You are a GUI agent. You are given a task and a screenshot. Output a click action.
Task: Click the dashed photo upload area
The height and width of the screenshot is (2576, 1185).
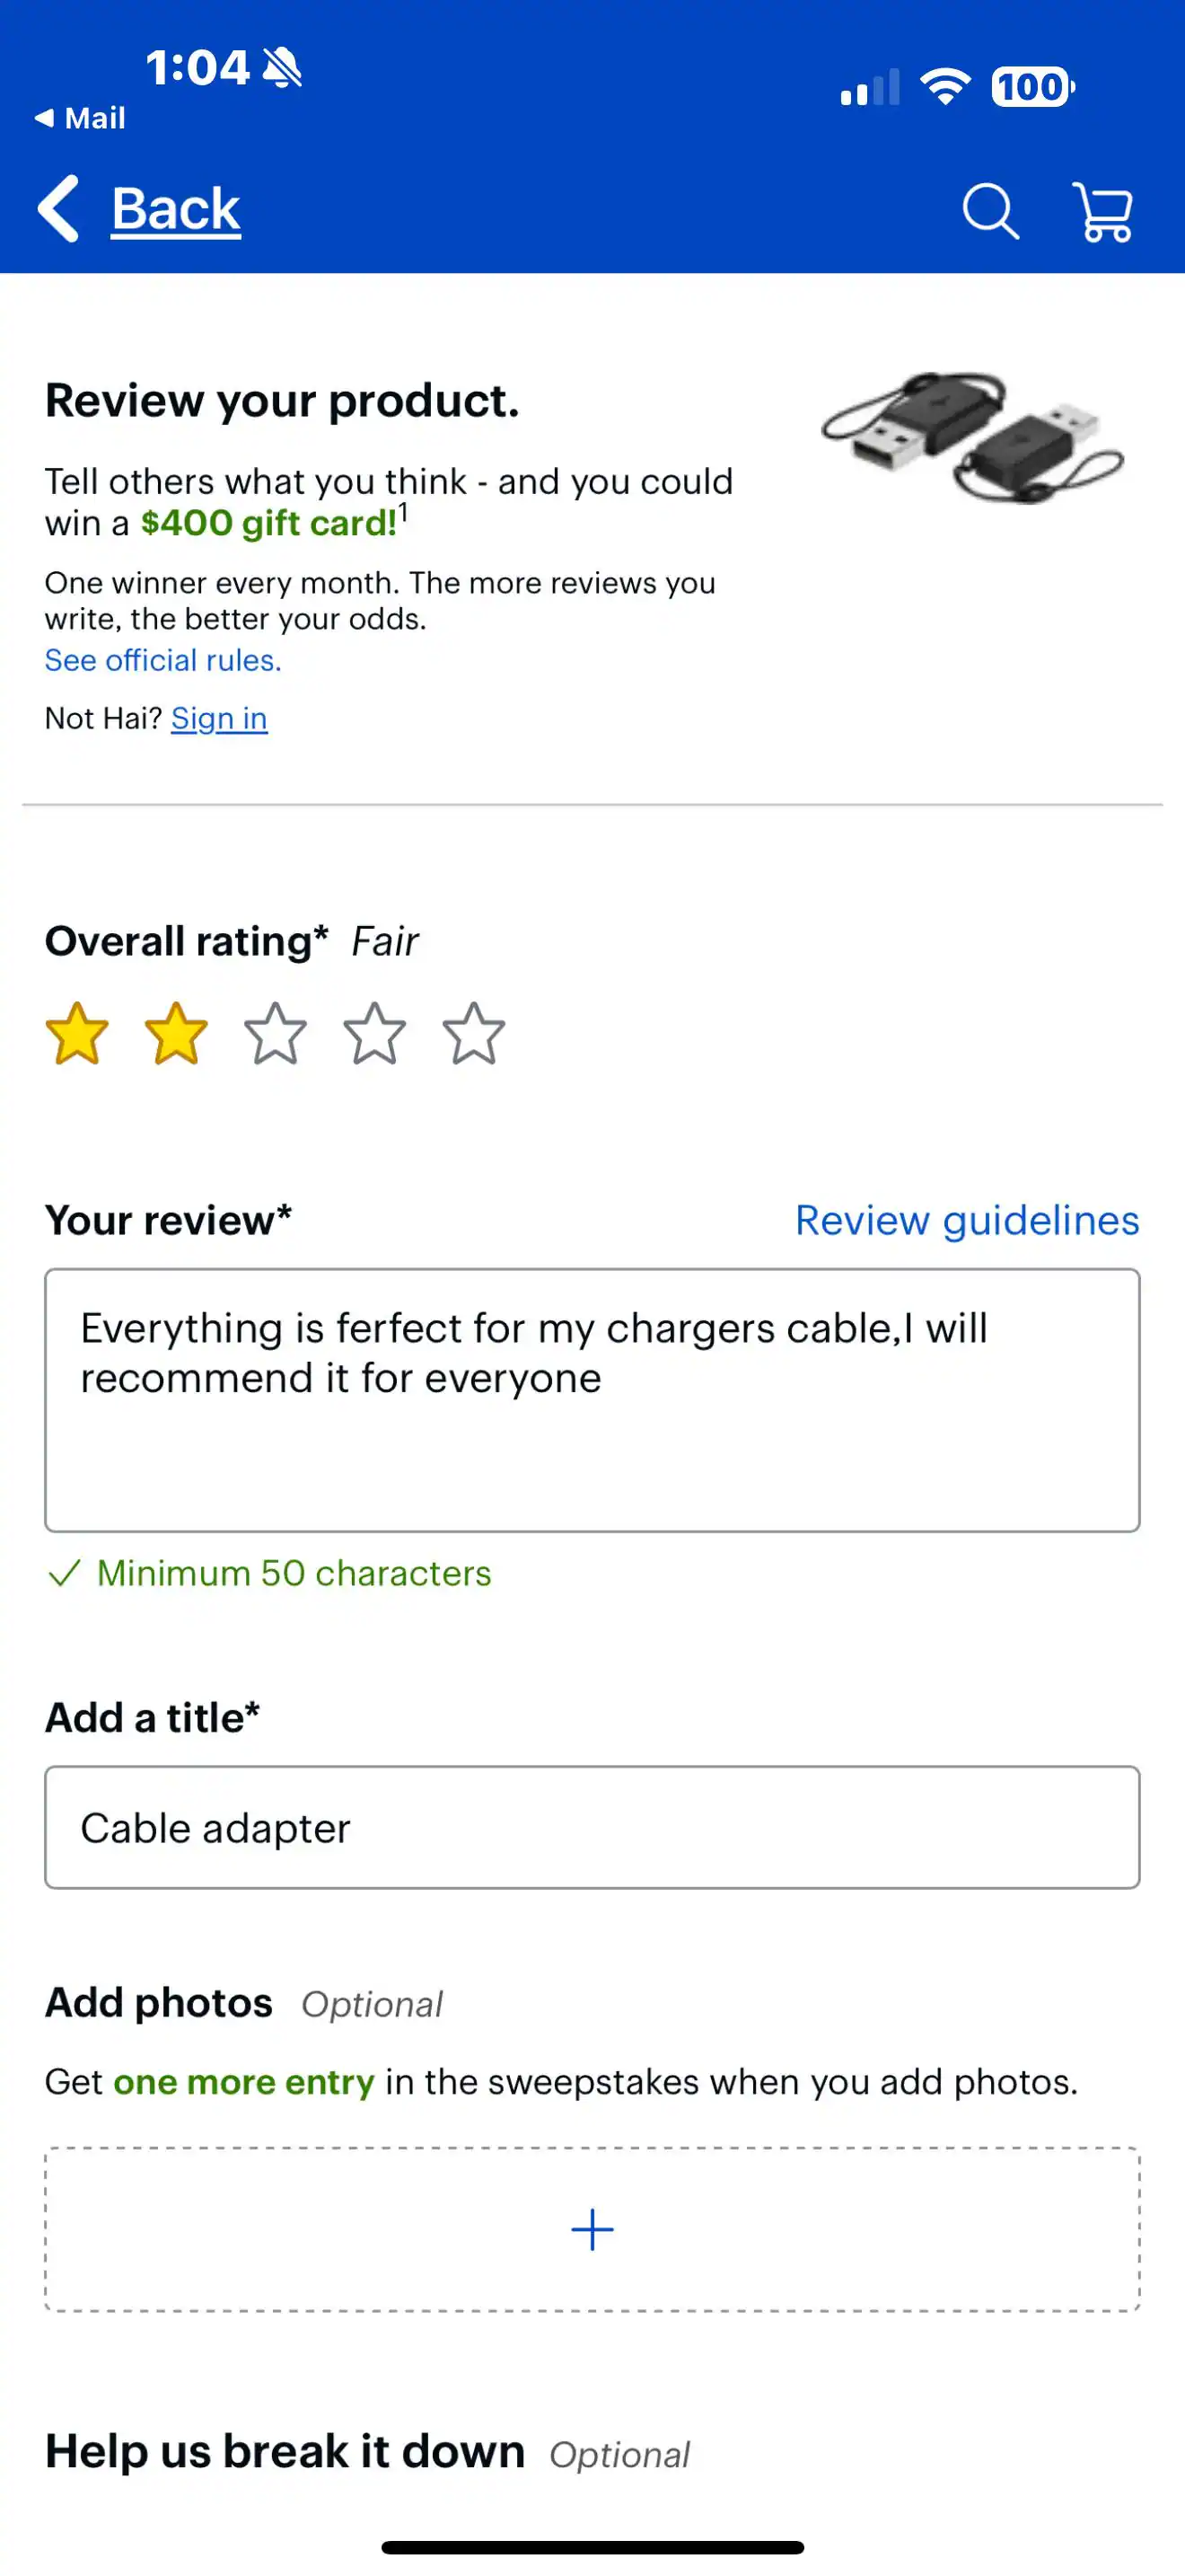pos(592,2228)
